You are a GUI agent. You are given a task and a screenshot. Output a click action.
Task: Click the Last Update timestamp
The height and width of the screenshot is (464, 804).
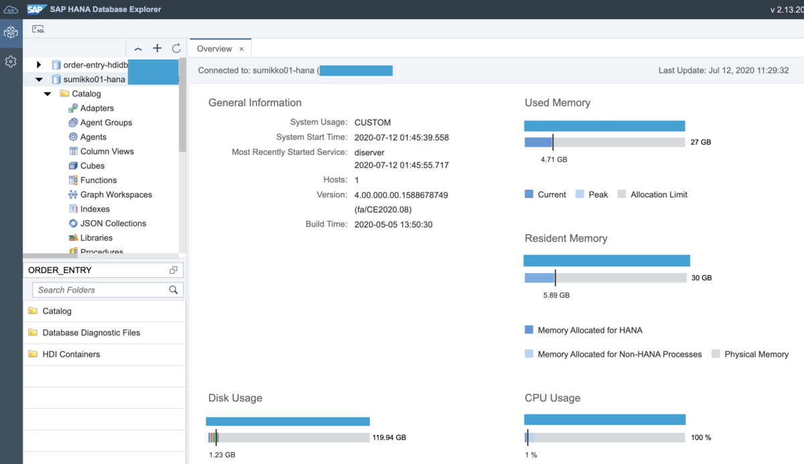724,70
